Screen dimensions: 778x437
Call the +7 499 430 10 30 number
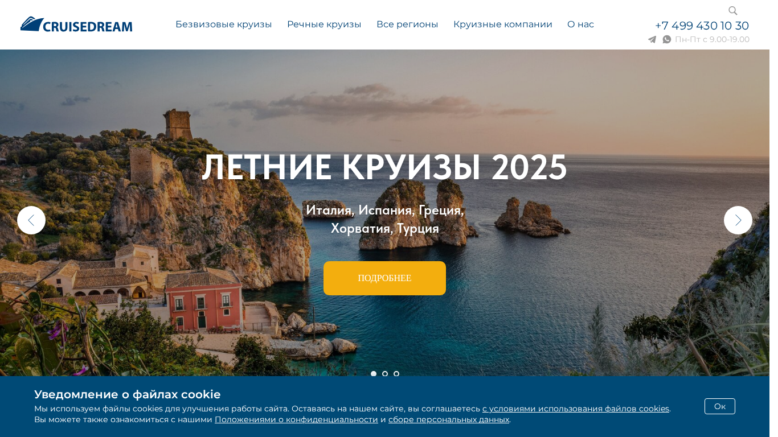(702, 26)
